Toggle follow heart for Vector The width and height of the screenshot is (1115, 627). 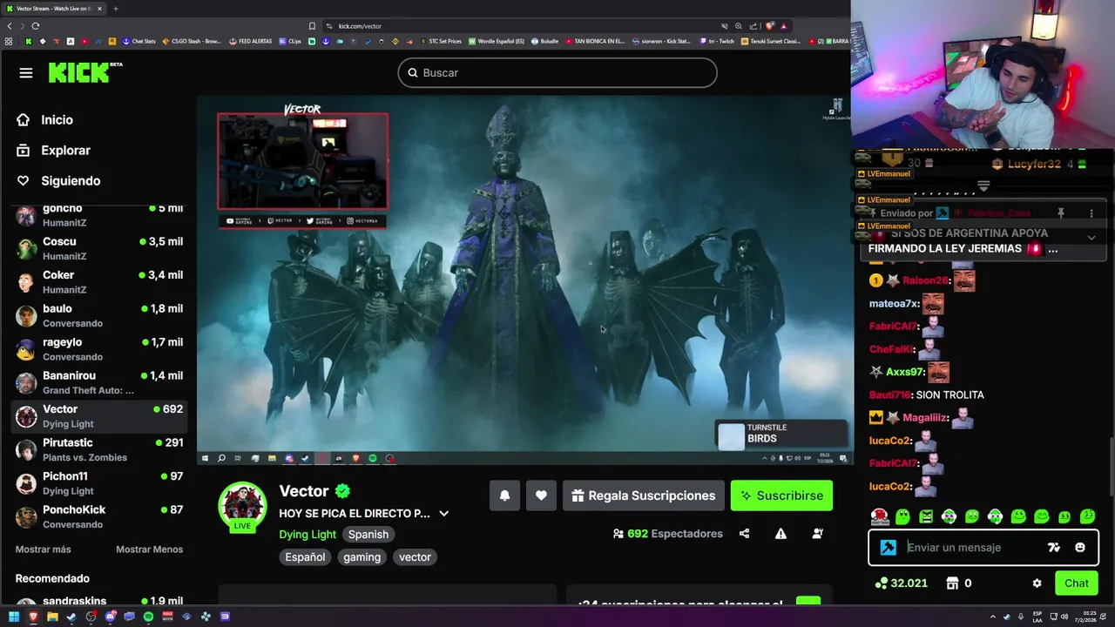click(541, 496)
